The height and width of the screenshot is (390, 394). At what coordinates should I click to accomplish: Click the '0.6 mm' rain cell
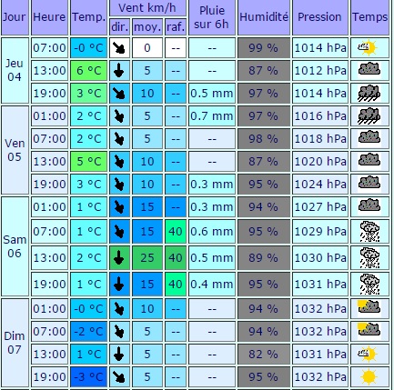(212, 232)
